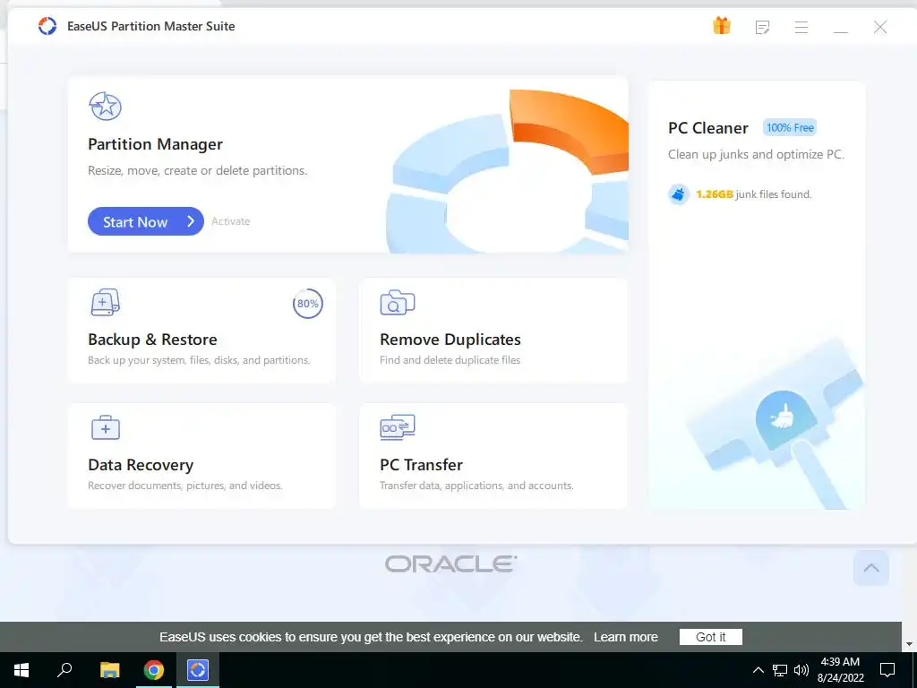Screen dimensions: 917x688
Task: Click Start Now for Partition Manager
Action: [146, 221]
